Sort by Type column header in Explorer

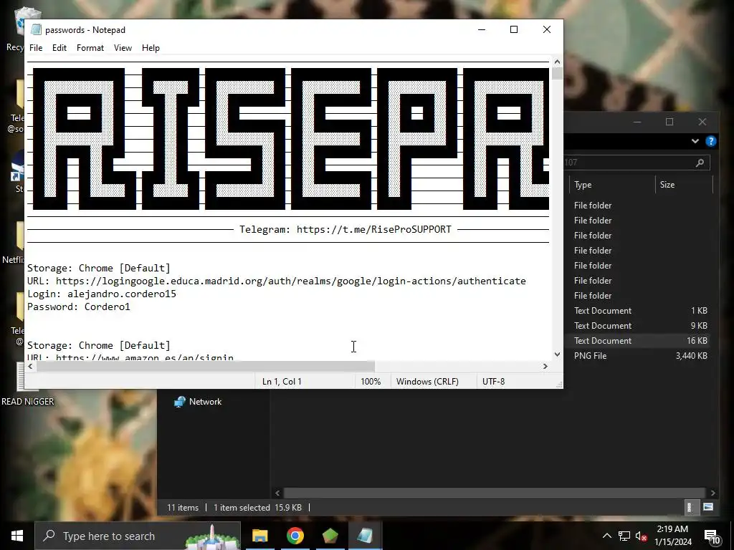click(612, 185)
